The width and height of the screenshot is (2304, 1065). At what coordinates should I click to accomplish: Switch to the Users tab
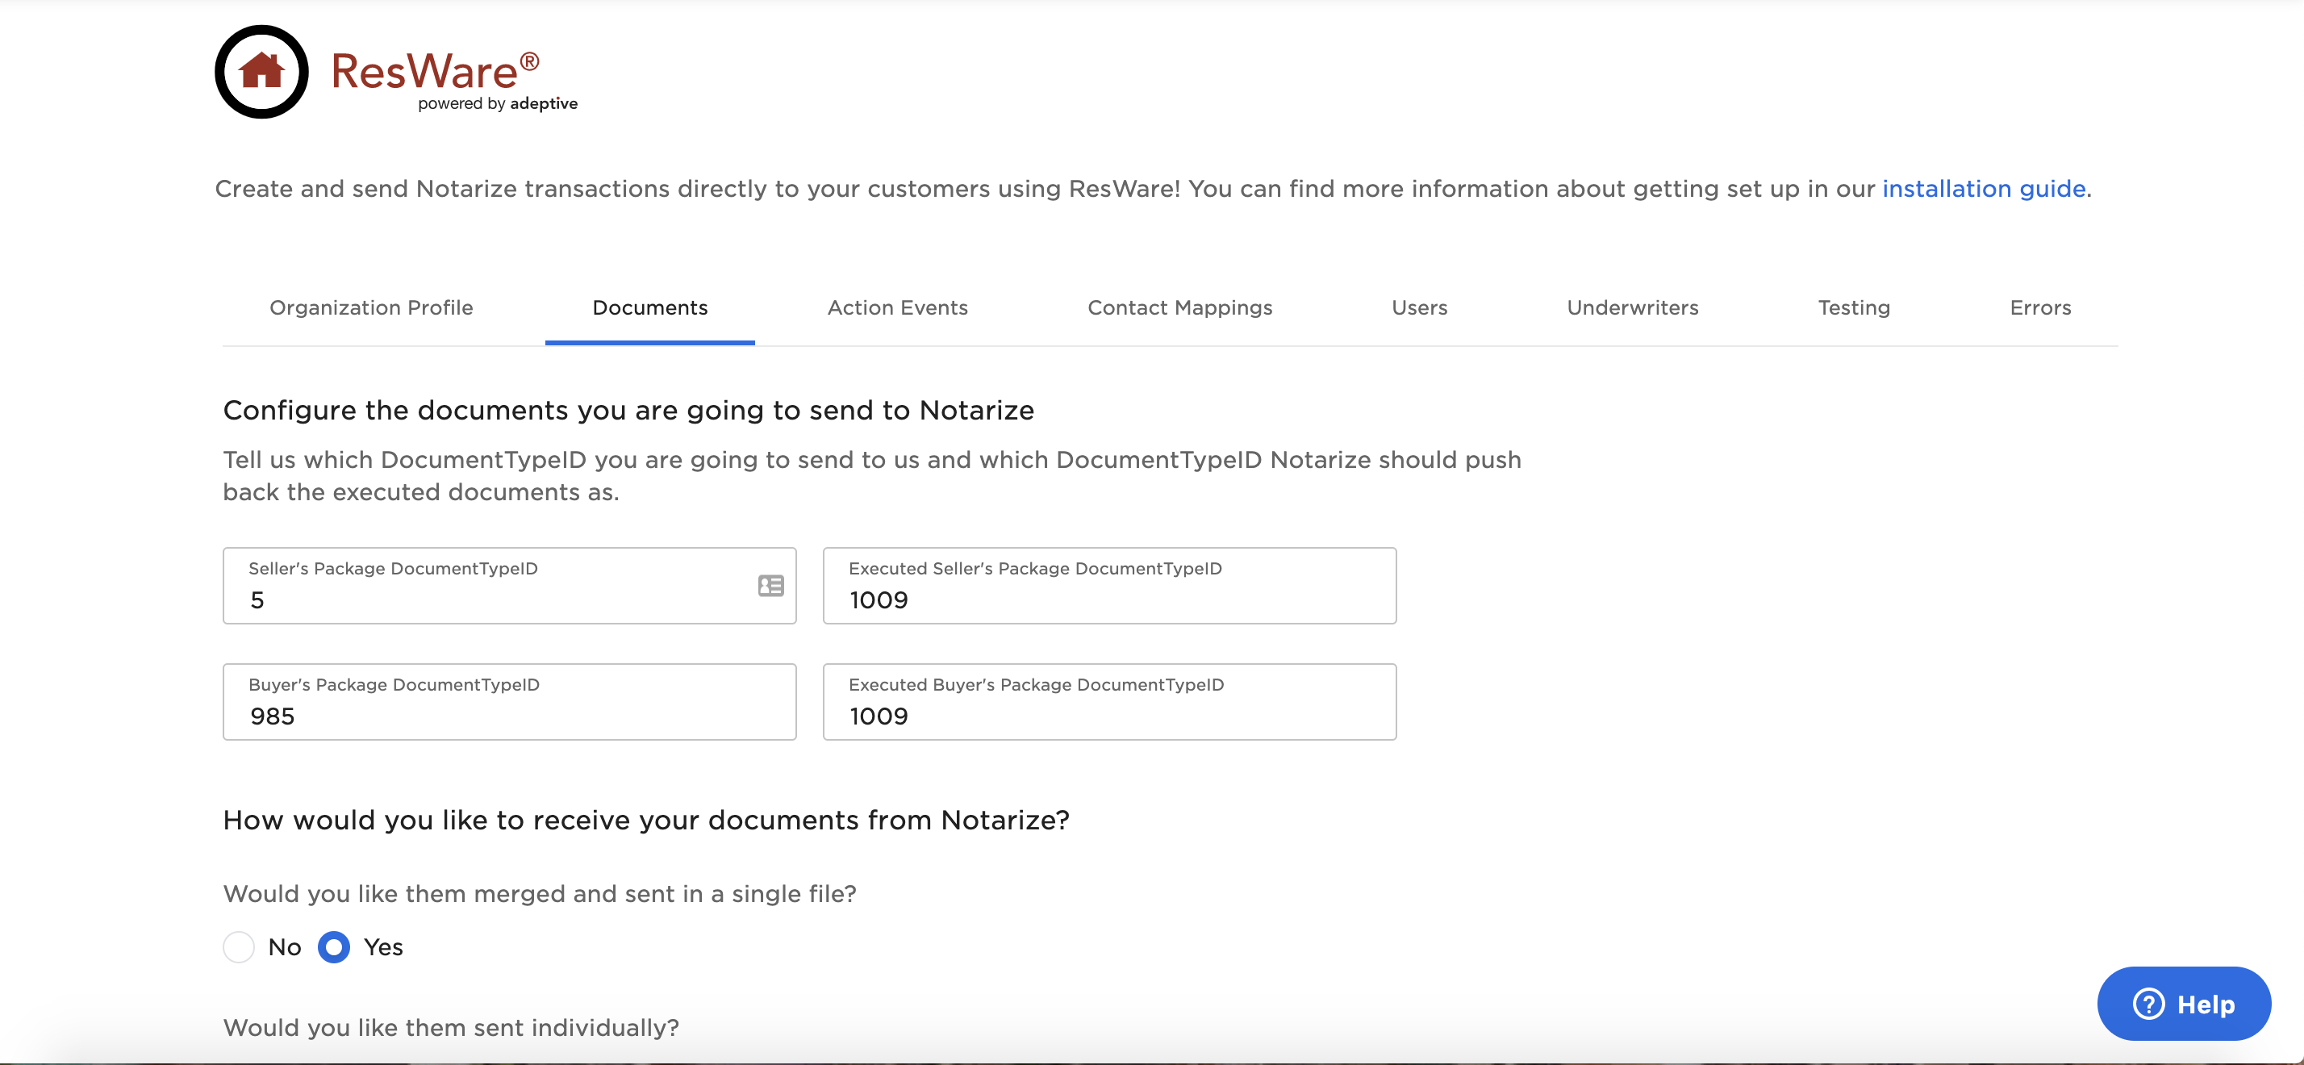click(1420, 307)
